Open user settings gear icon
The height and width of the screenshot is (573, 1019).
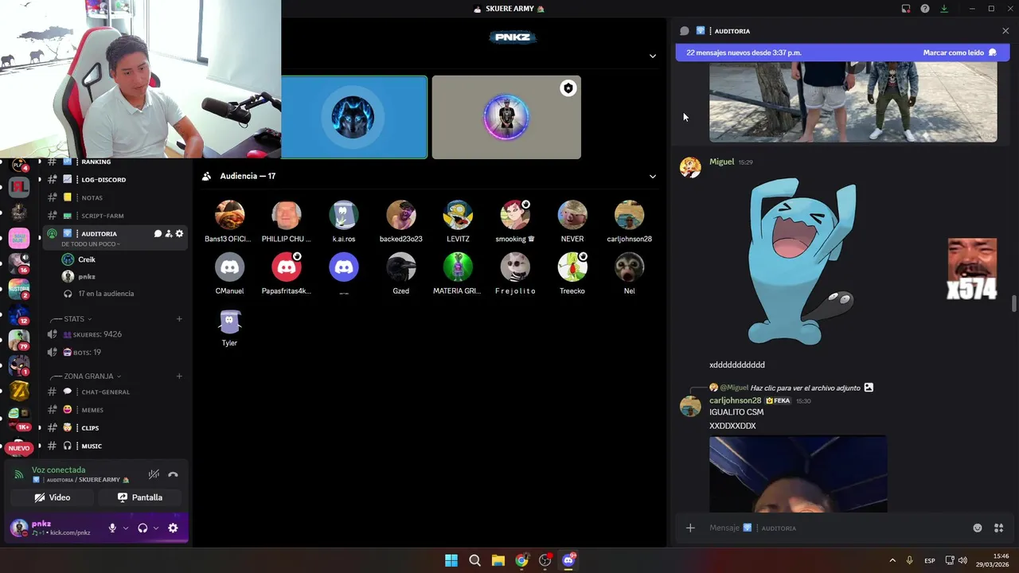click(173, 528)
